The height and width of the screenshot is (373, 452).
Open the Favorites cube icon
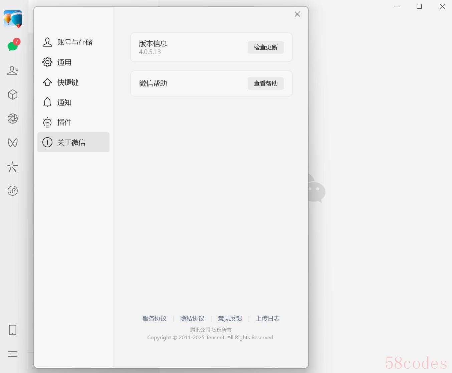[13, 95]
